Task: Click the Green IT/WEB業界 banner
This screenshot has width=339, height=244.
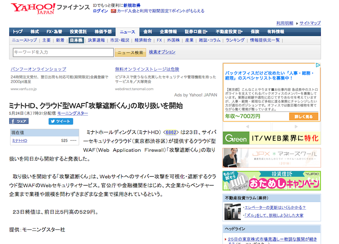Action: pyautogui.click(x=272, y=138)
